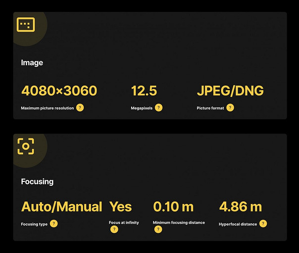
Task: Click question mark beside Picture format
Action: pos(230,108)
